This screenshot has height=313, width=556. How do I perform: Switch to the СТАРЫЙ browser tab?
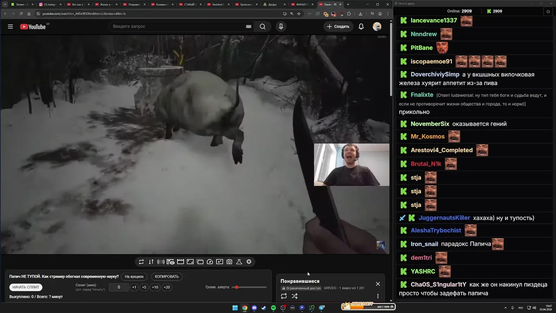click(190, 4)
